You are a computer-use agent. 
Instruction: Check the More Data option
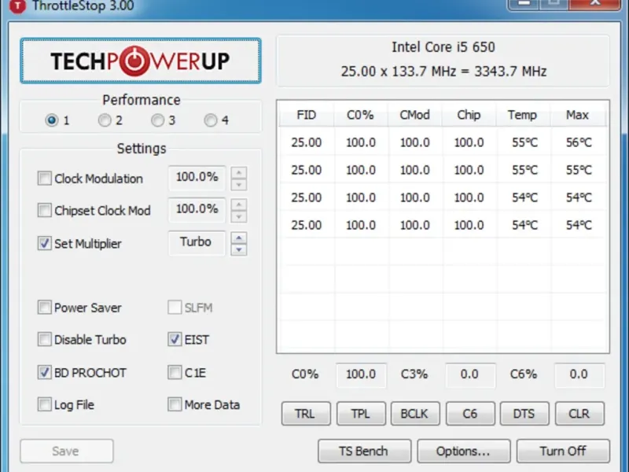(175, 404)
